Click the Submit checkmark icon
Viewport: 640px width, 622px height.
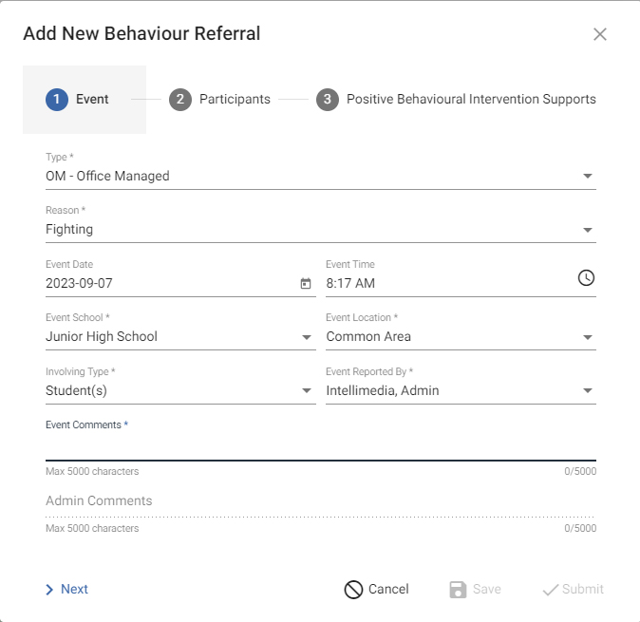pos(550,590)
